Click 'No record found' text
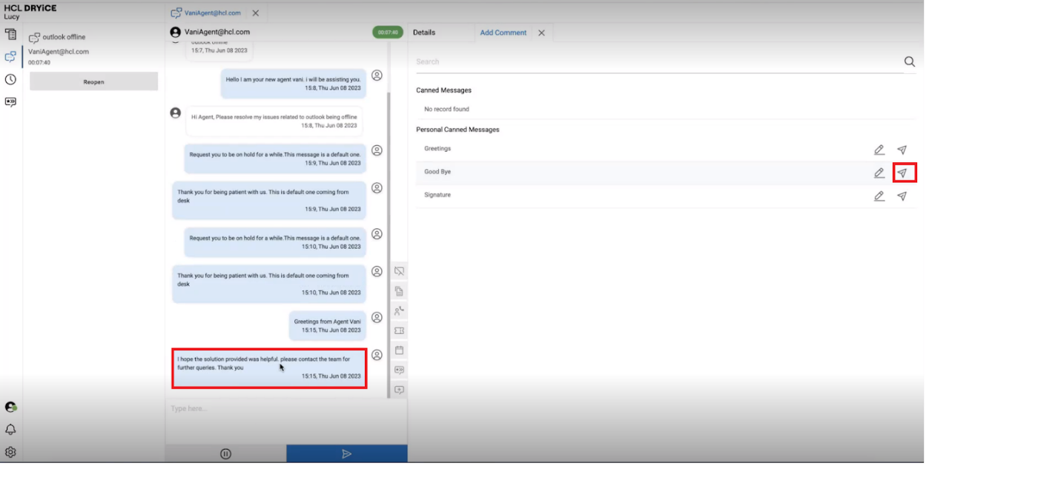 [x=446, y=110]
